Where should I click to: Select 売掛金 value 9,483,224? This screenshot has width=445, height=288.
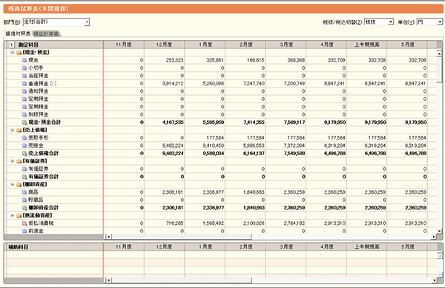(x=173, y=145)
